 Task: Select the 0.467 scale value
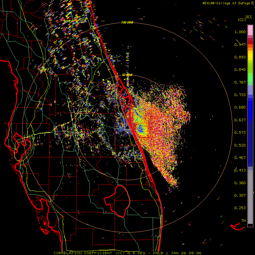pyautogui.click(x=240, y=158)
